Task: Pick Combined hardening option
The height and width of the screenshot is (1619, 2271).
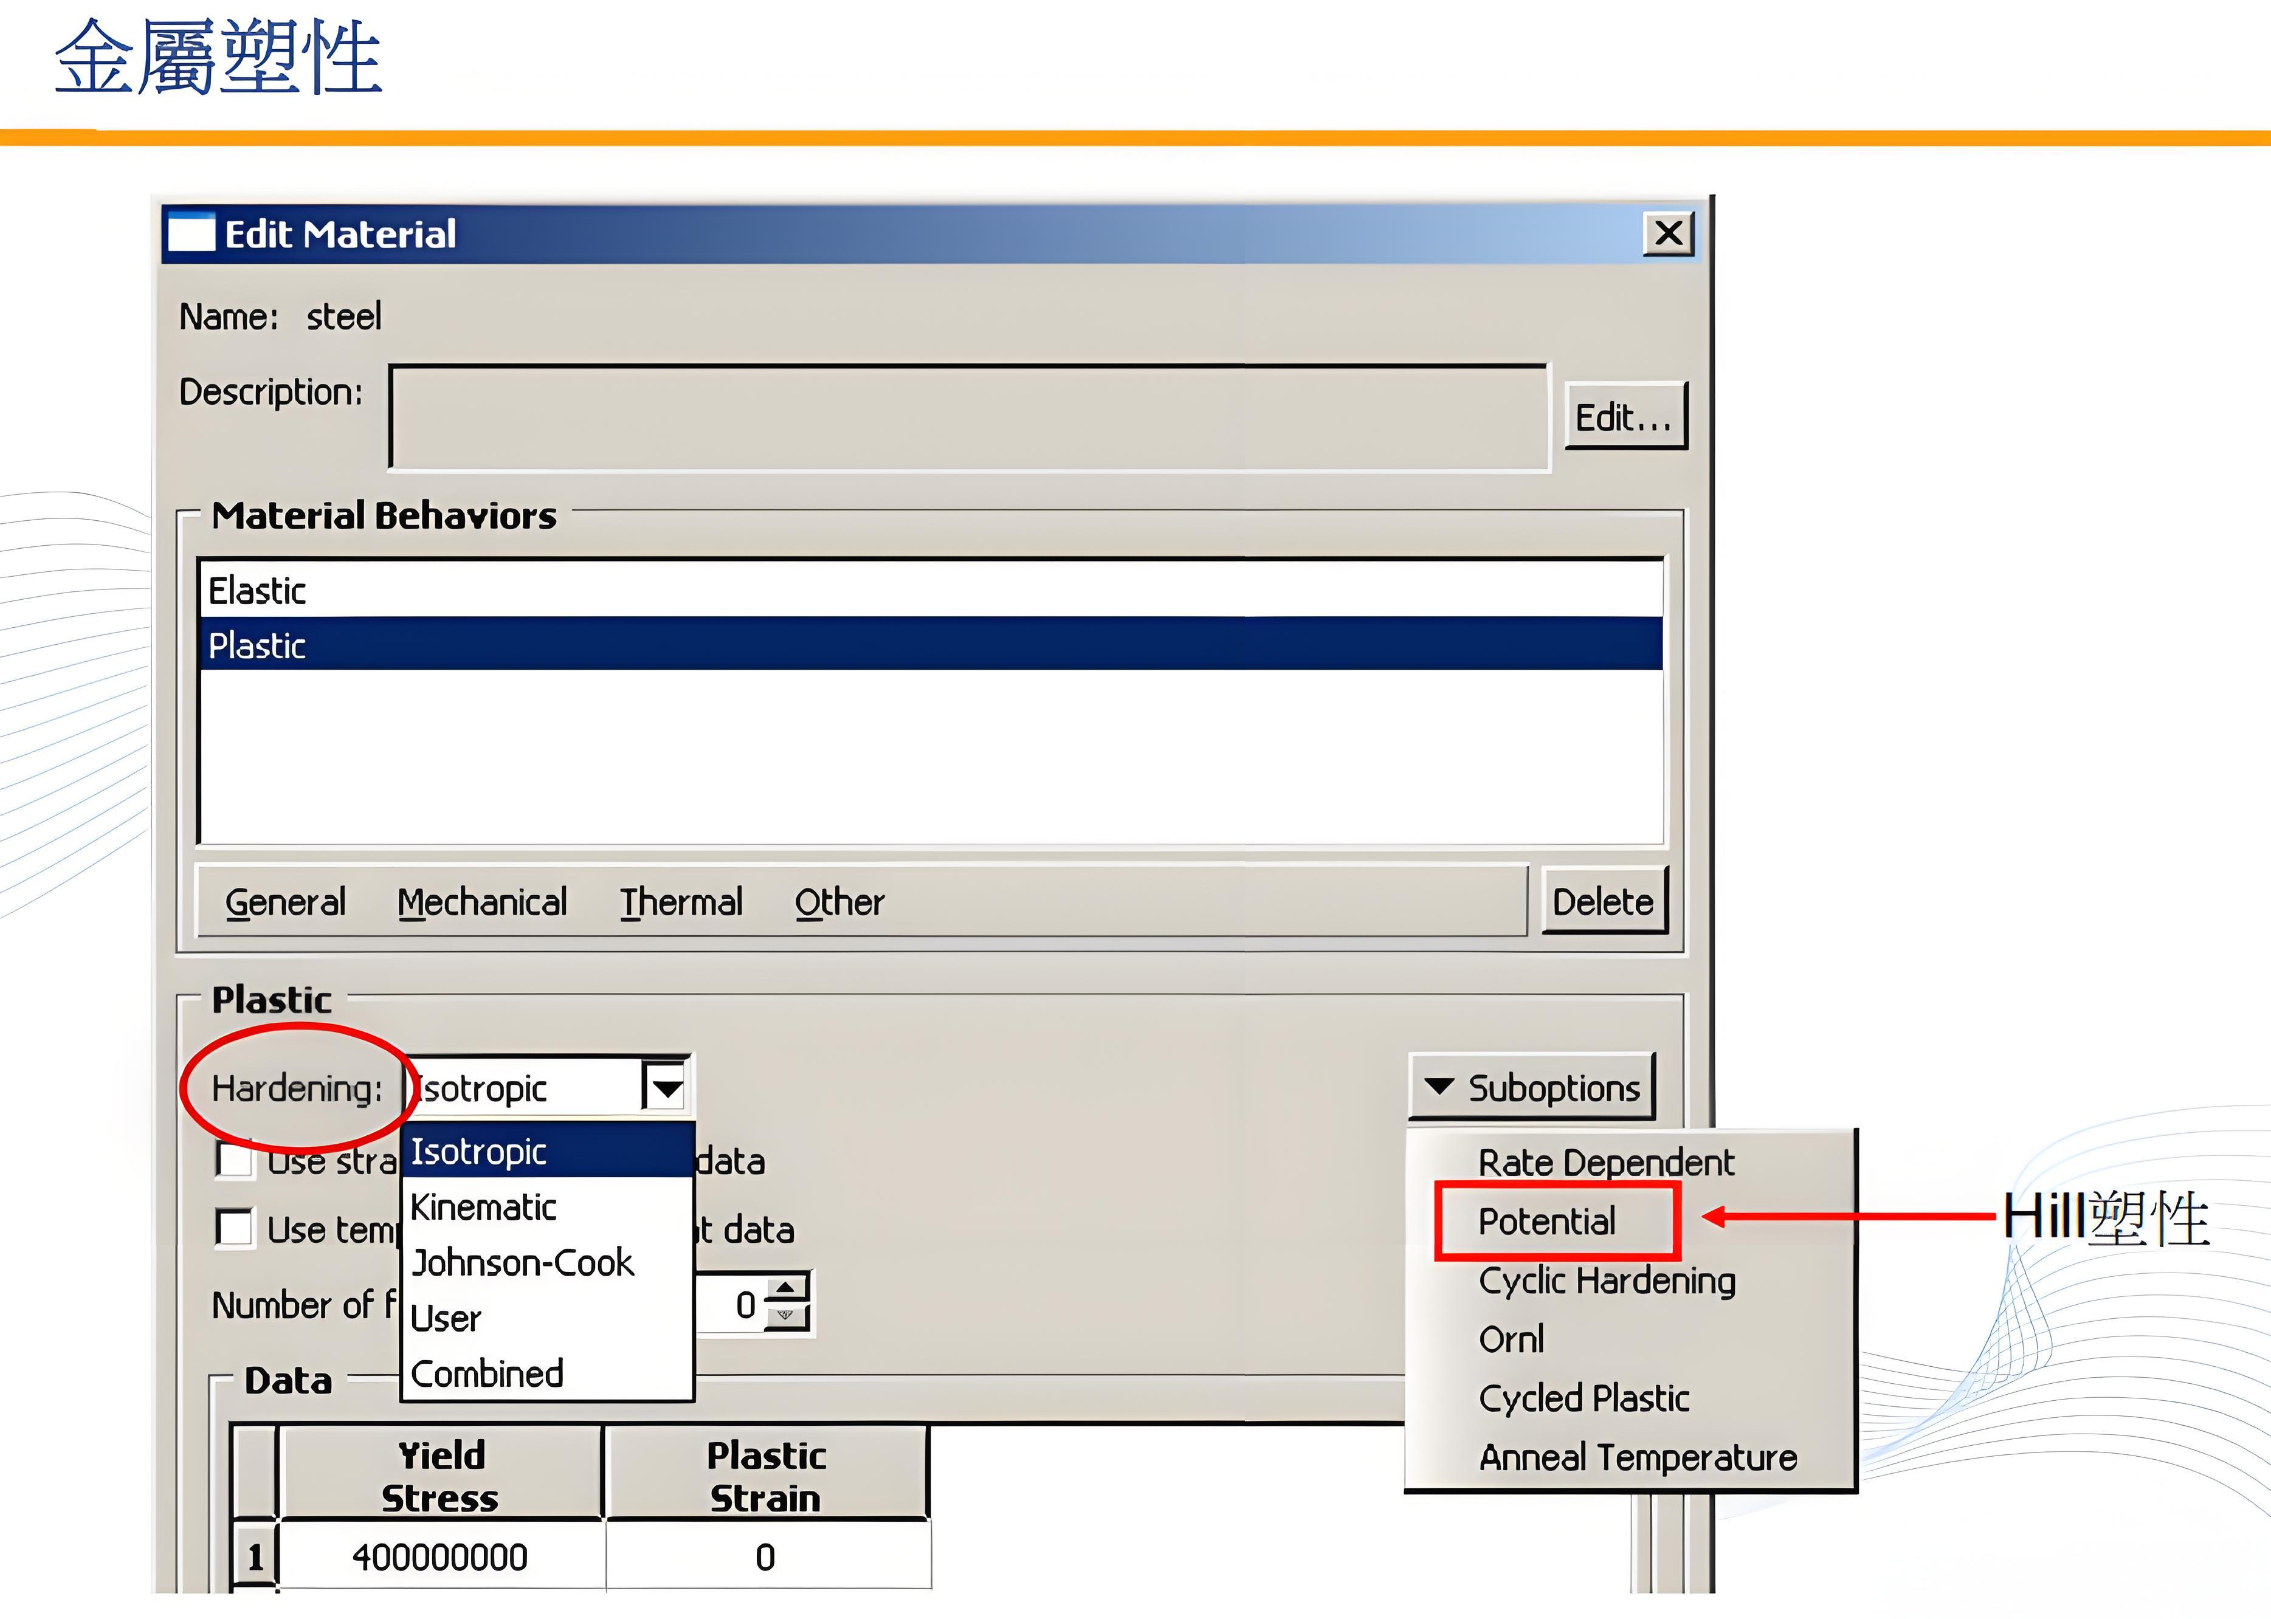Action: coord(488,1373)
